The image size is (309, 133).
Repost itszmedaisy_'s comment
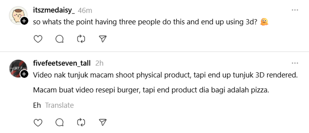point(81,39)
